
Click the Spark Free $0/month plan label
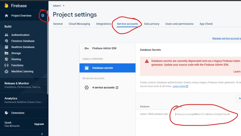[x=12, y=124]
